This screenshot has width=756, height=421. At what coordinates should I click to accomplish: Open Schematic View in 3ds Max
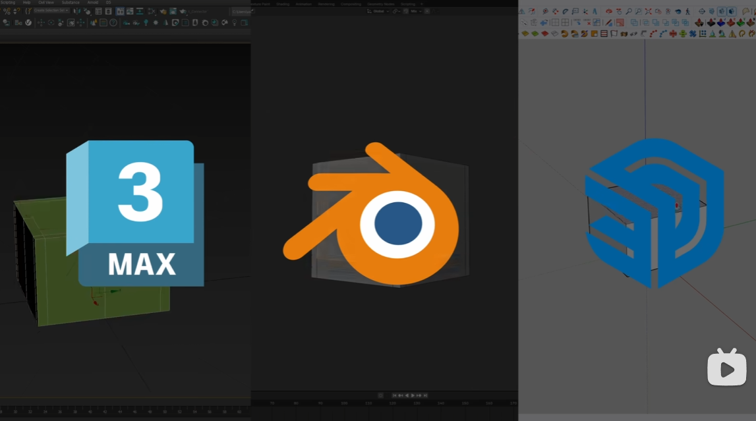click(x=140, y=11)
